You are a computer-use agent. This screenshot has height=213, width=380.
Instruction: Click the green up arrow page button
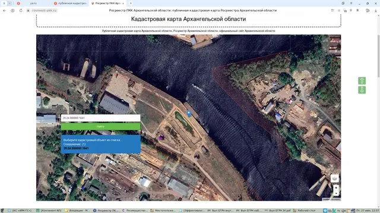point(362,80)
